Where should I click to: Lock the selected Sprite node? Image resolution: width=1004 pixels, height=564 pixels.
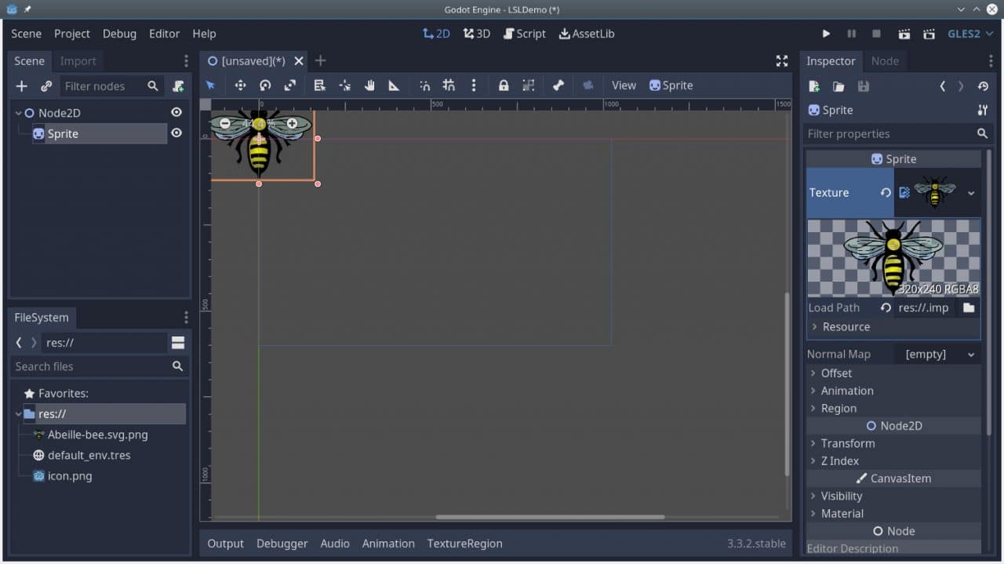(x=503, y=86)
